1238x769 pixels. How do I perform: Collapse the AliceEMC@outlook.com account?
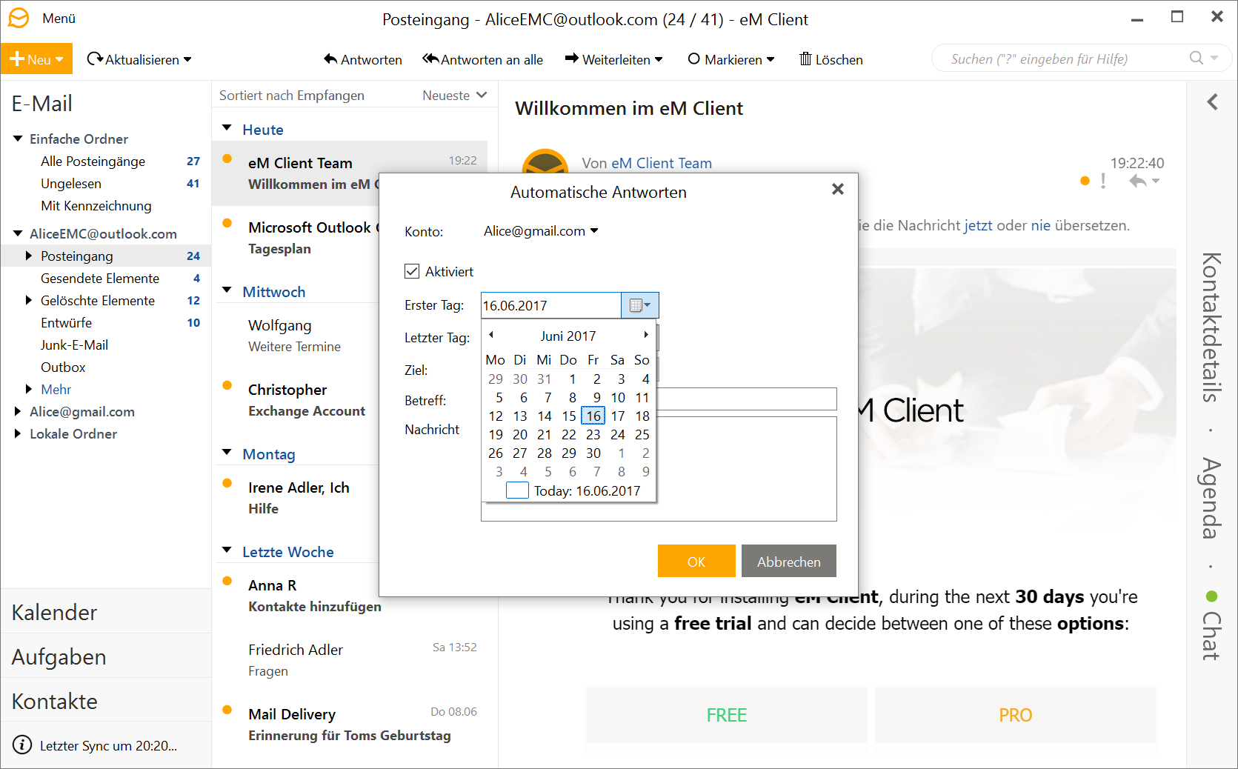pyautogui.click(x=18, y=233)
